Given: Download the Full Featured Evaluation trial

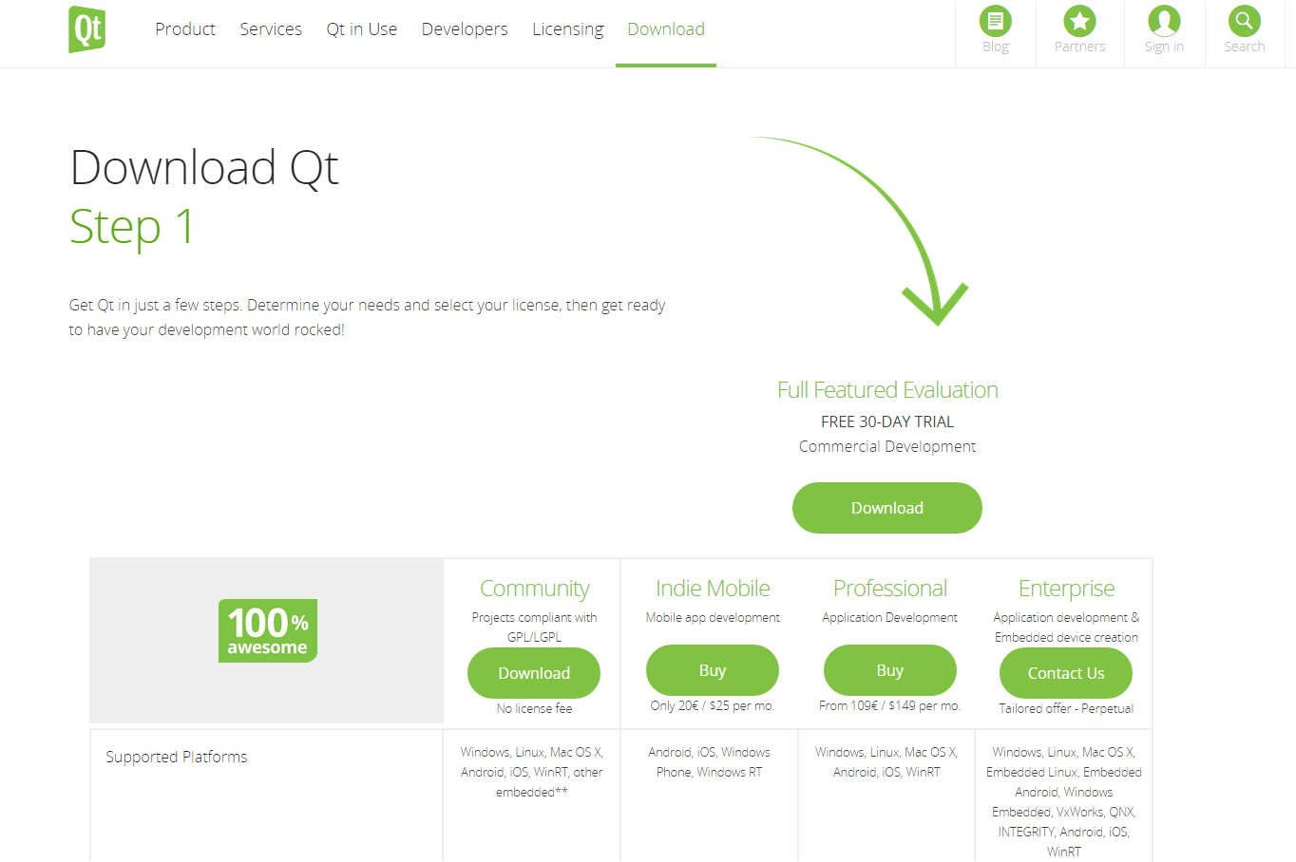Looking at the screenshot, I should point(887,508).
